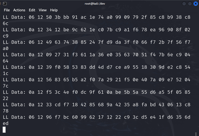
Task: Click the wrapped '78' byte at line start
Action: coord(6,111)
